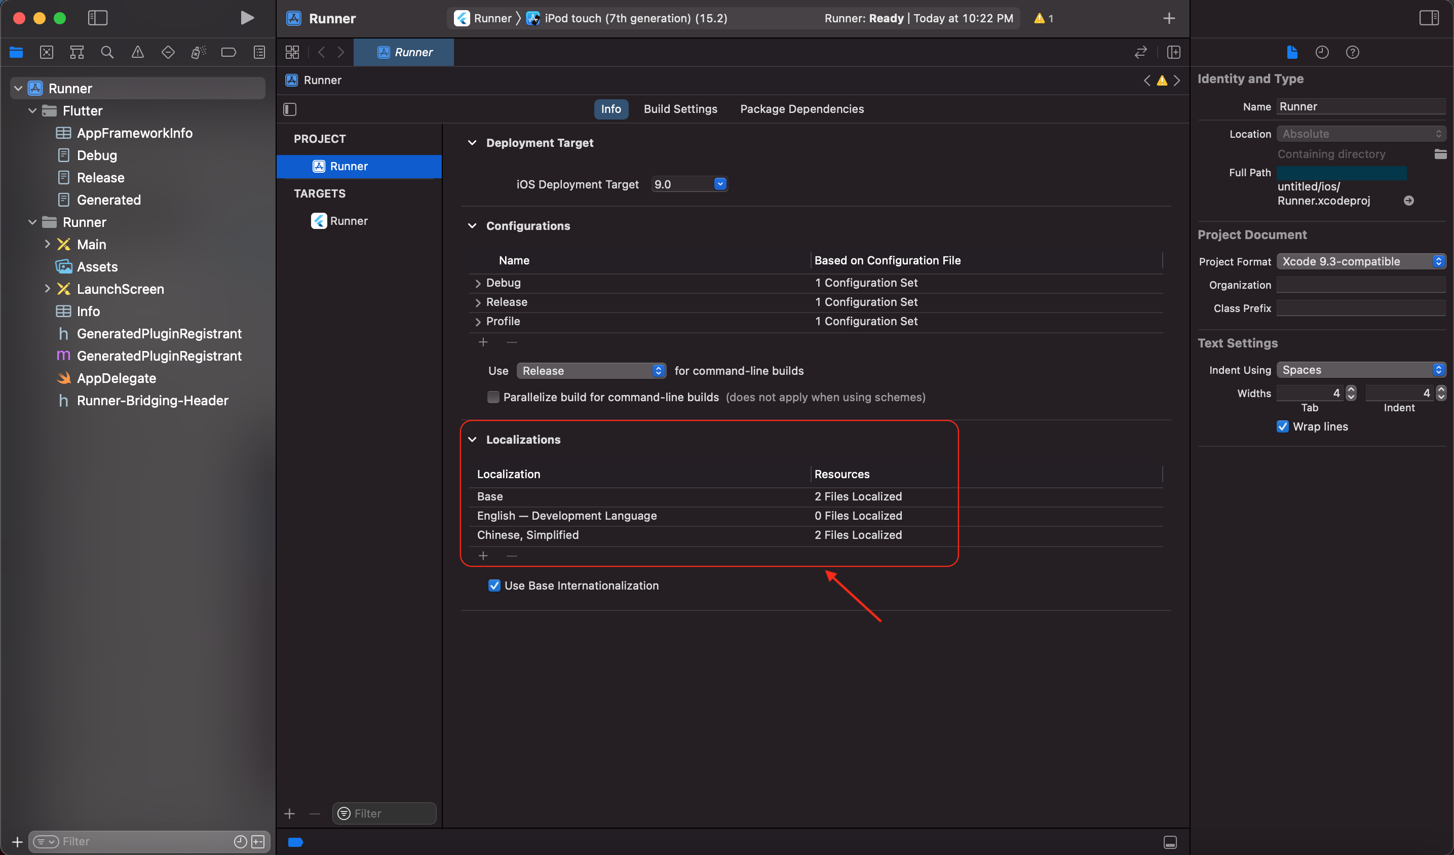Add a target with plus button
1454x855 pixels.
point(290,813)
